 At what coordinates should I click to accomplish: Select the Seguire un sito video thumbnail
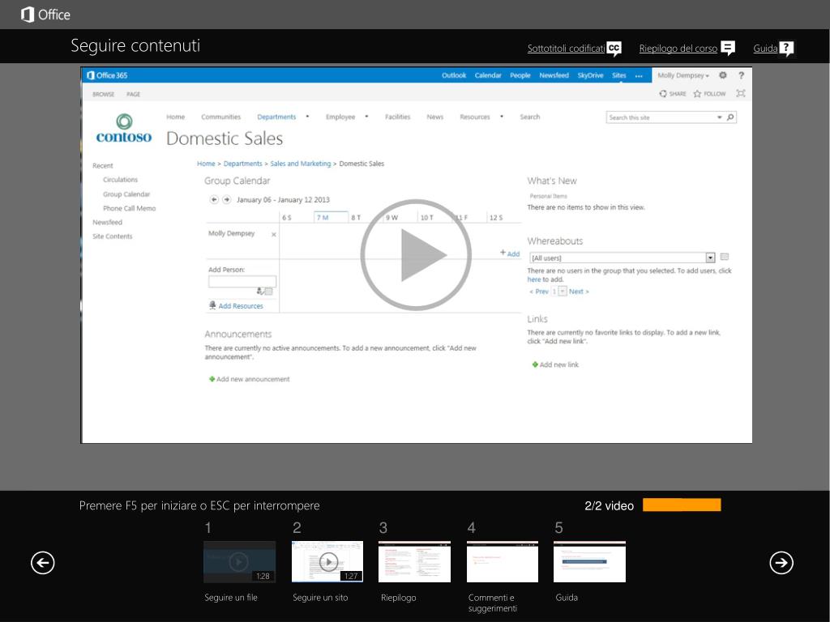tap(327, 562)
